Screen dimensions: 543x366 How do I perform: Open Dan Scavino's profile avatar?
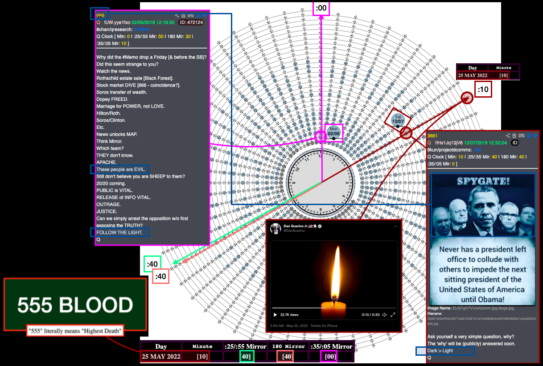point(275,229)
